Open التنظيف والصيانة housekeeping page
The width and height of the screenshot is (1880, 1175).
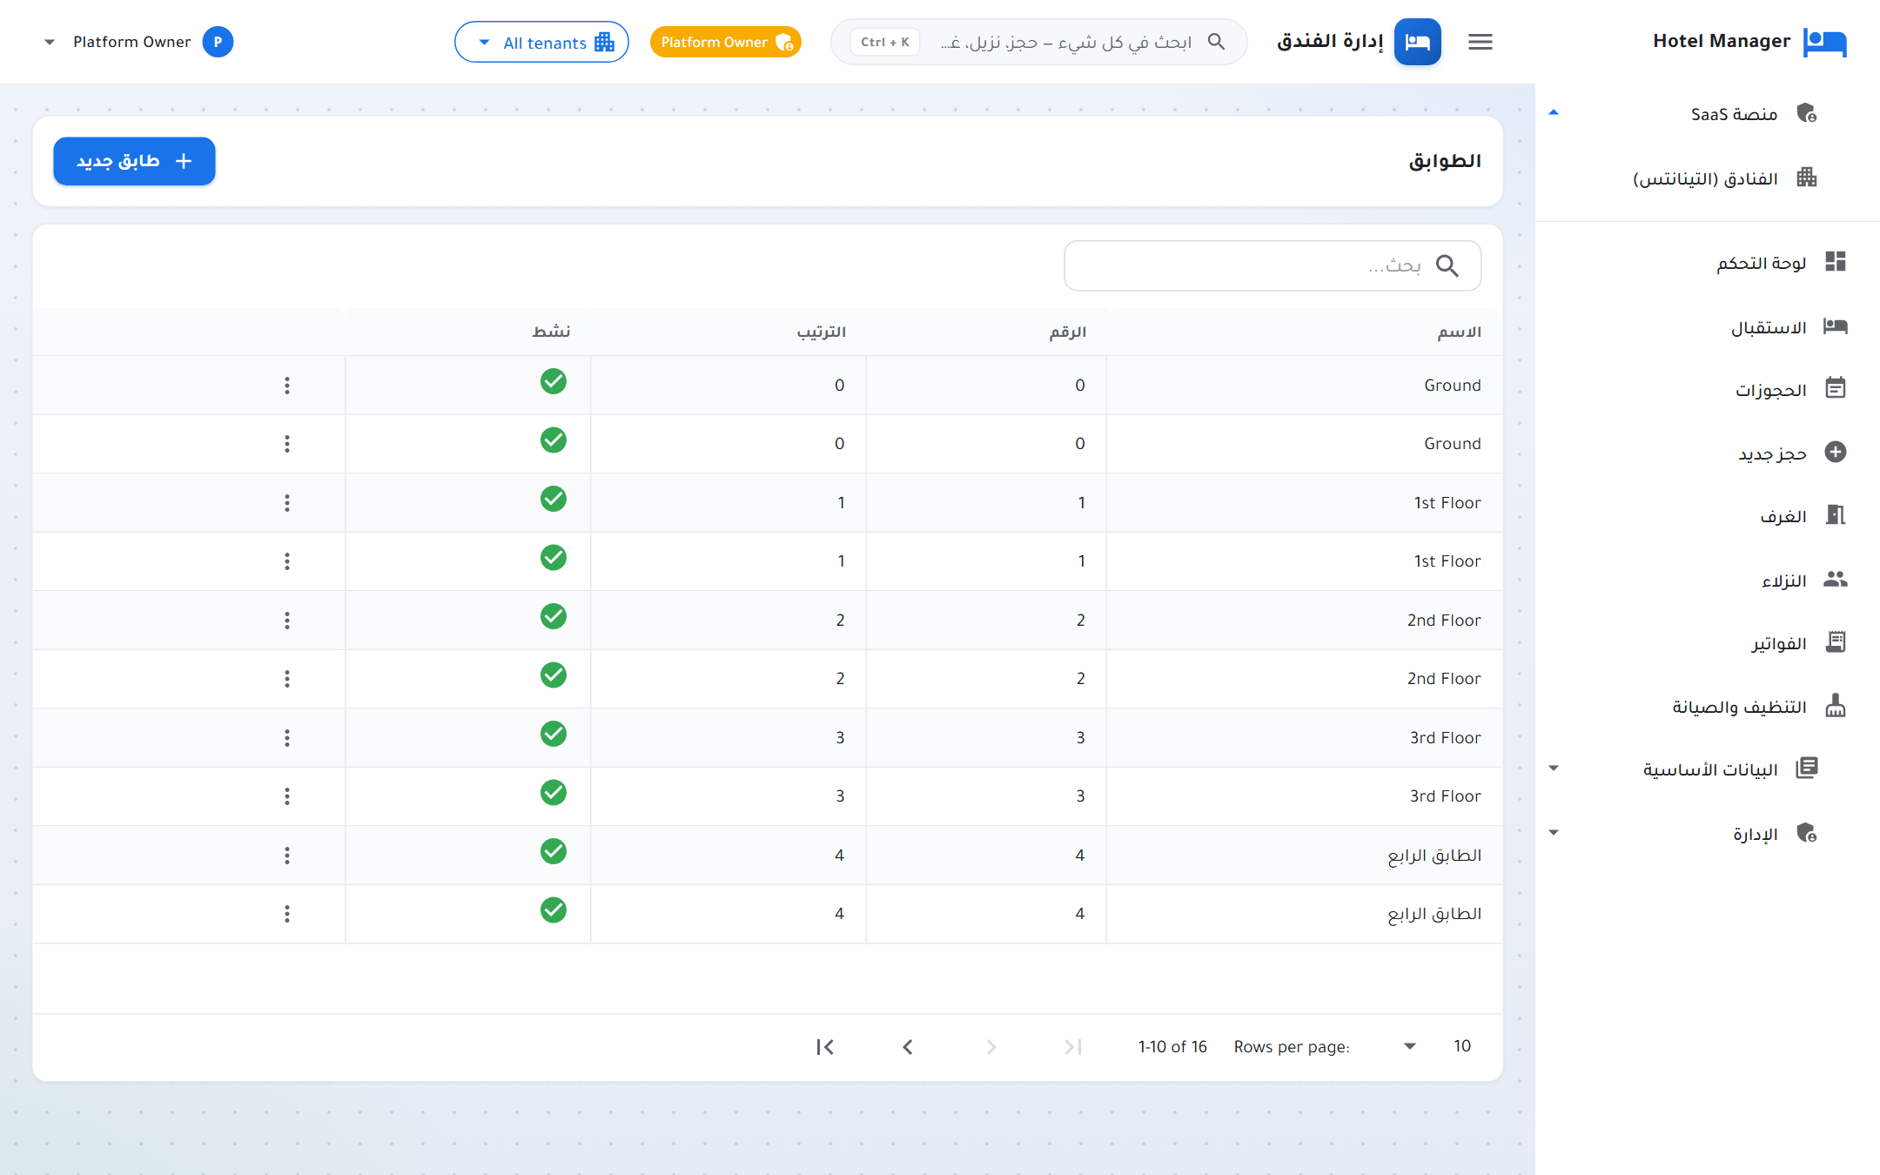[x=1708, y=707]
